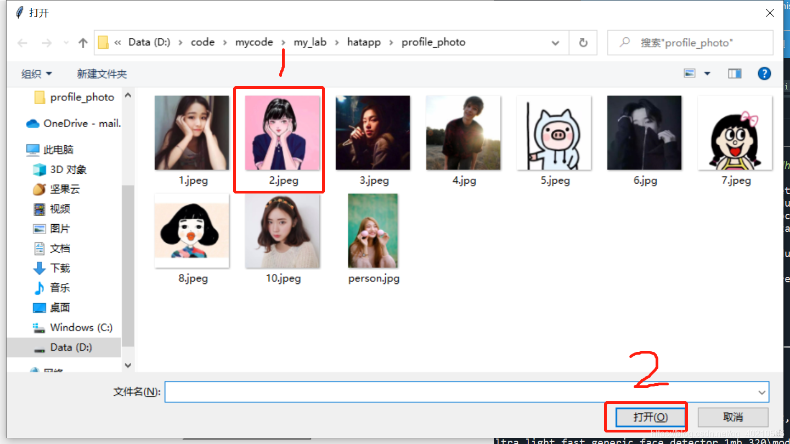Click the 打开(O) button
The image size is (790, 444).
tap(650, 417)
